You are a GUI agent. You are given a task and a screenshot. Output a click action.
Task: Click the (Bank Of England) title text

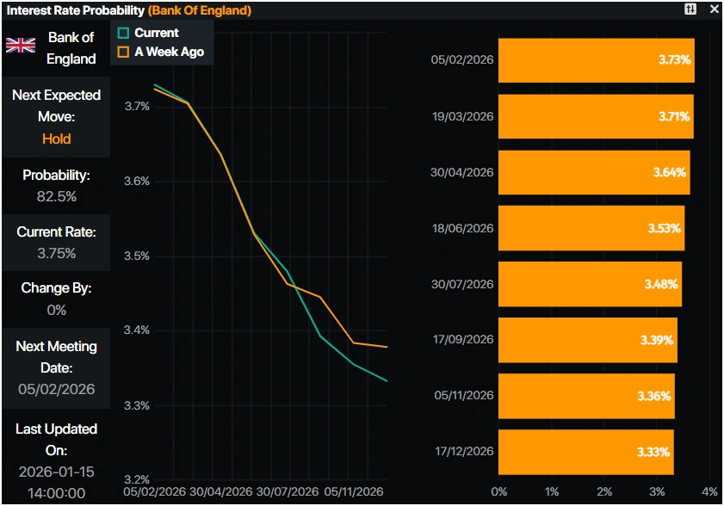200,10
